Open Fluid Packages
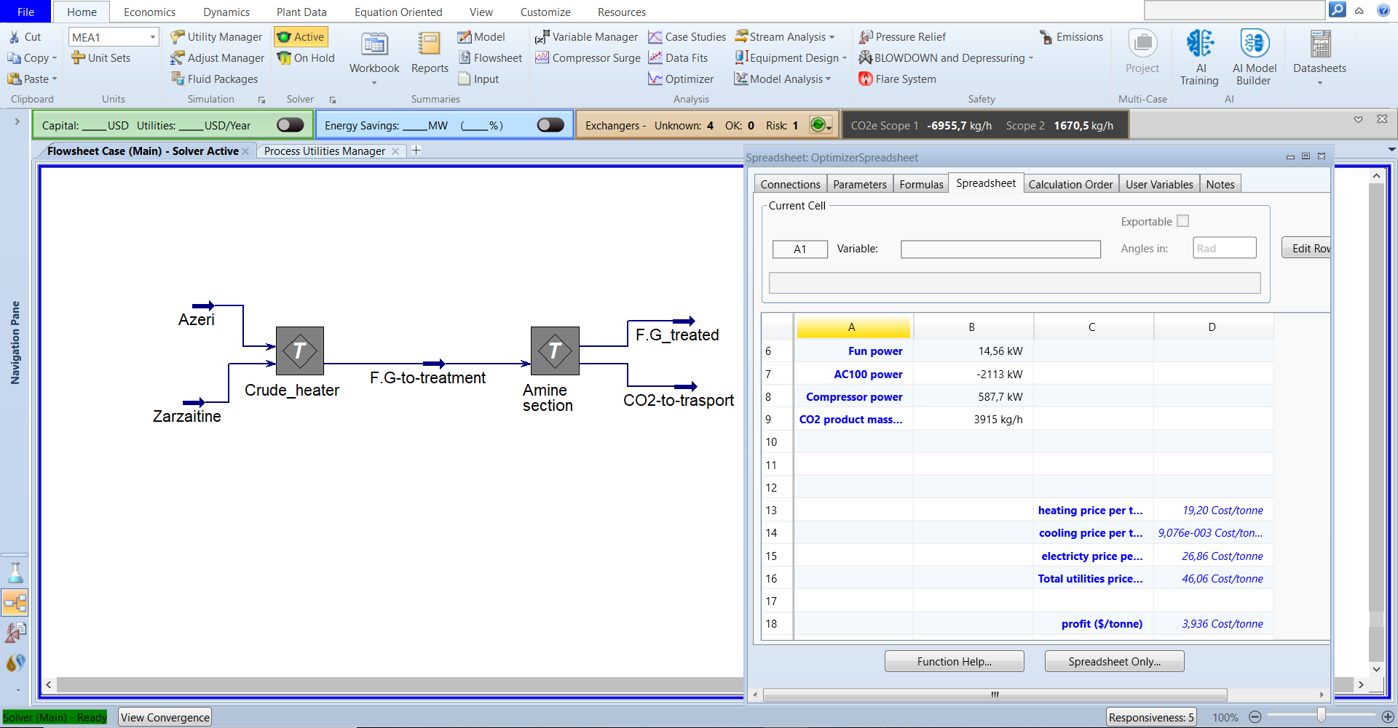This screenshot has height=728, width=1398. (214, 79)
